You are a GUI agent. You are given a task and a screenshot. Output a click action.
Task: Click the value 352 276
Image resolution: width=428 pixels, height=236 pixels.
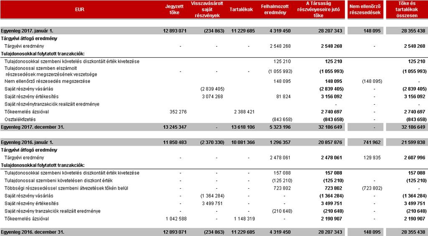[x=178, y=112]
